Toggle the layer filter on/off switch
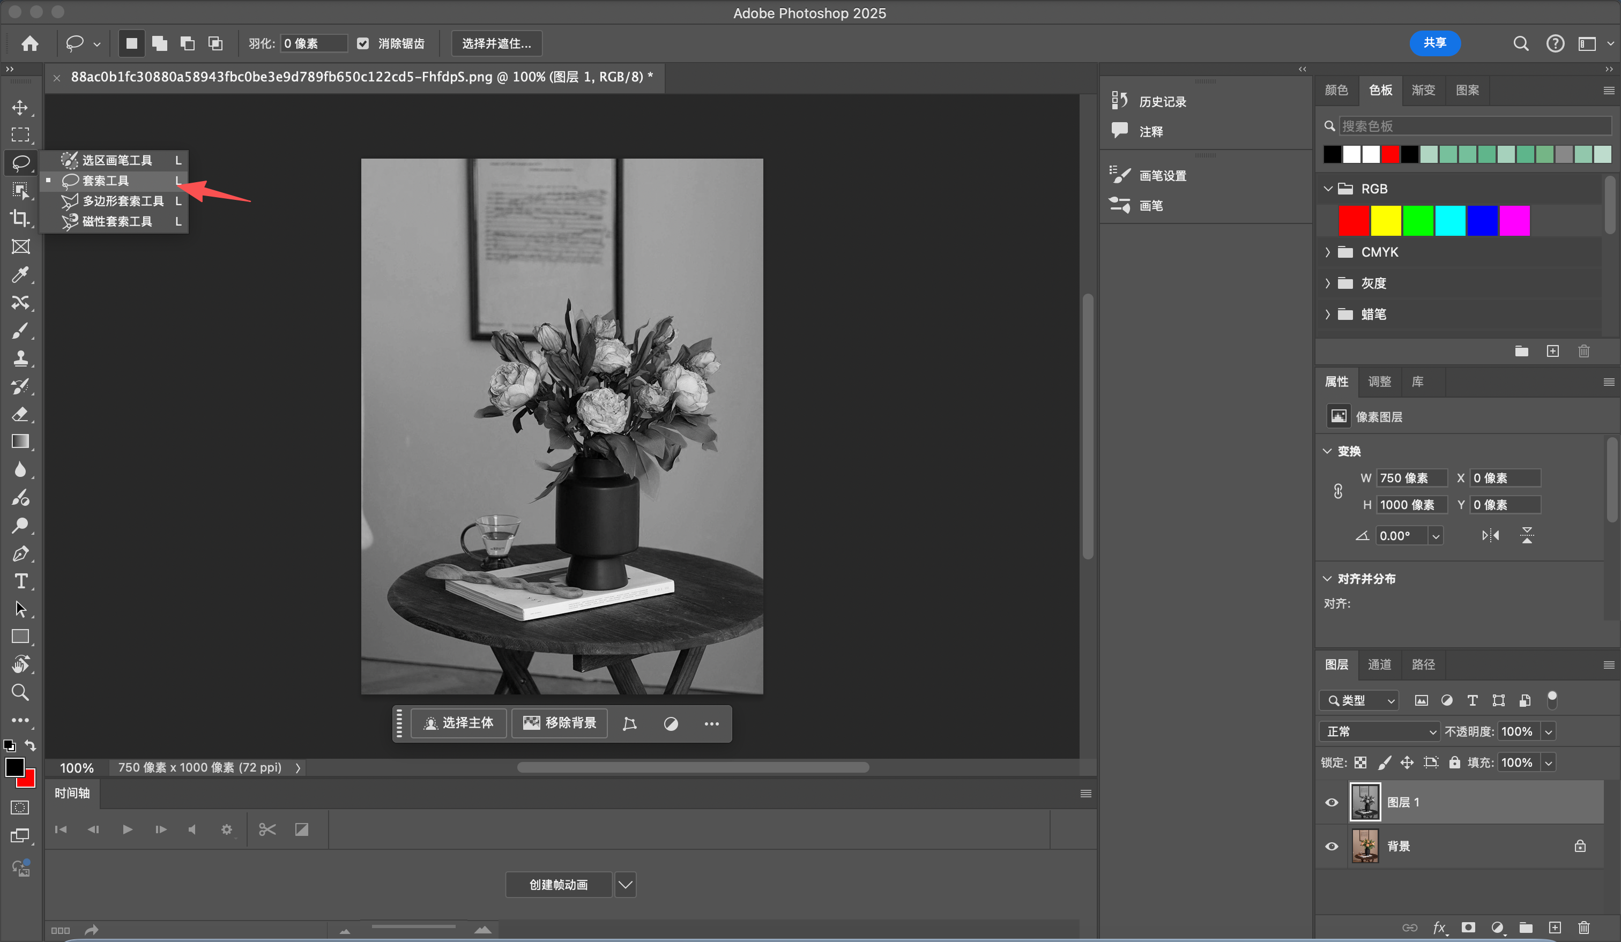1621x942 pixels. pos(1552,700)
